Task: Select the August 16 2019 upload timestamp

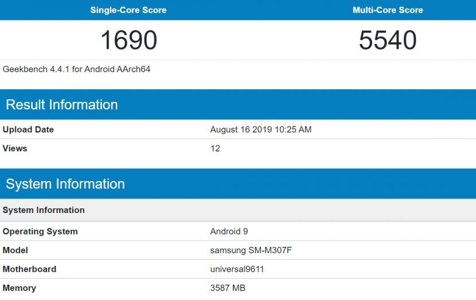Action: (x=261, y=129)
